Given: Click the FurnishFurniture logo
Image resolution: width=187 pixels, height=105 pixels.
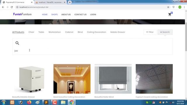Looking at the screenshot, I should [x=22, y=14].
